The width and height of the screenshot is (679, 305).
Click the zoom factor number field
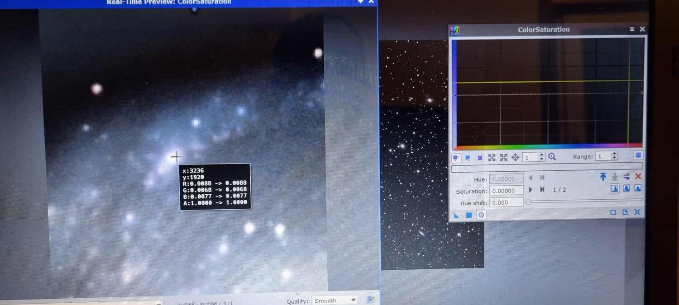530,157
